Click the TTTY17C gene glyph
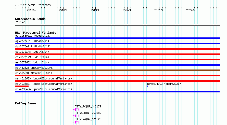227x125 pixels. point(76,109)
